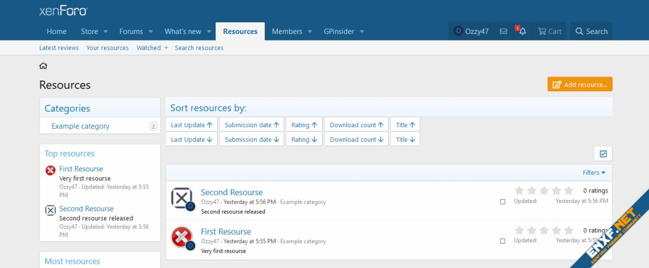Image resolution: width=649 pixels, height=268 pixels.
Task: Click Second Resourse icon in main list
Action: (182, 198)
